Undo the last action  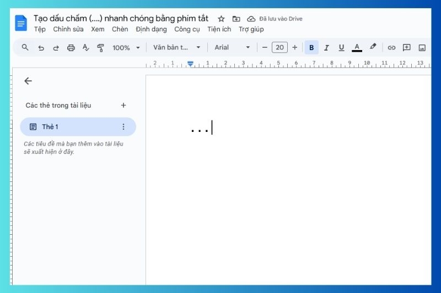41,48
